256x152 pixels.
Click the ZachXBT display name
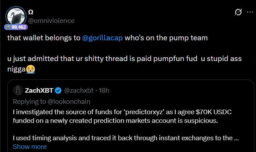pos(39,91)
